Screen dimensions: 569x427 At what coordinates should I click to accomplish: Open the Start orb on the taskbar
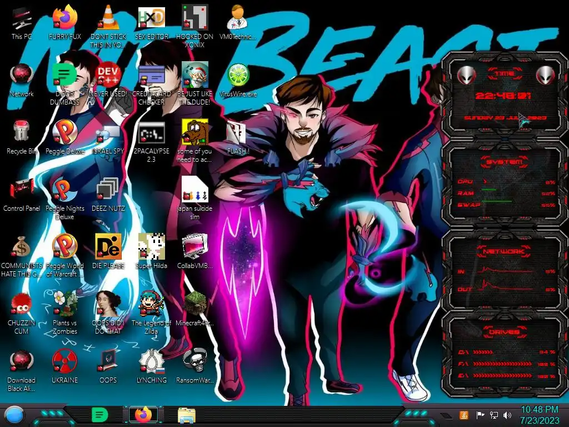[14, 416]
